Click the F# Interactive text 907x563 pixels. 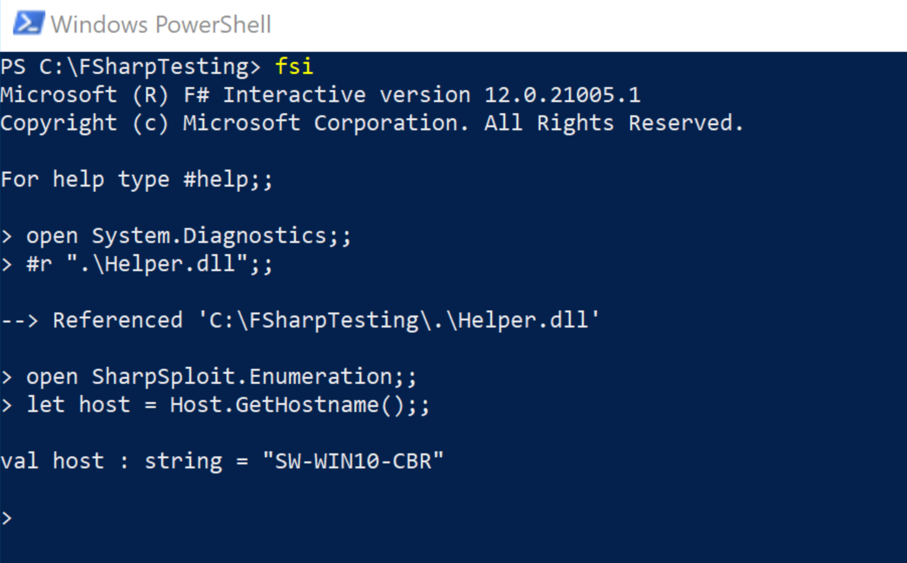pos(274,95)
